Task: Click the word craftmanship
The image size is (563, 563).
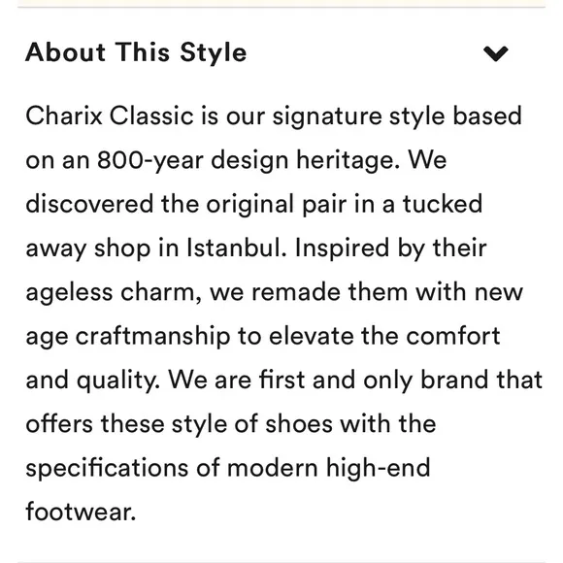Action: 153,337
